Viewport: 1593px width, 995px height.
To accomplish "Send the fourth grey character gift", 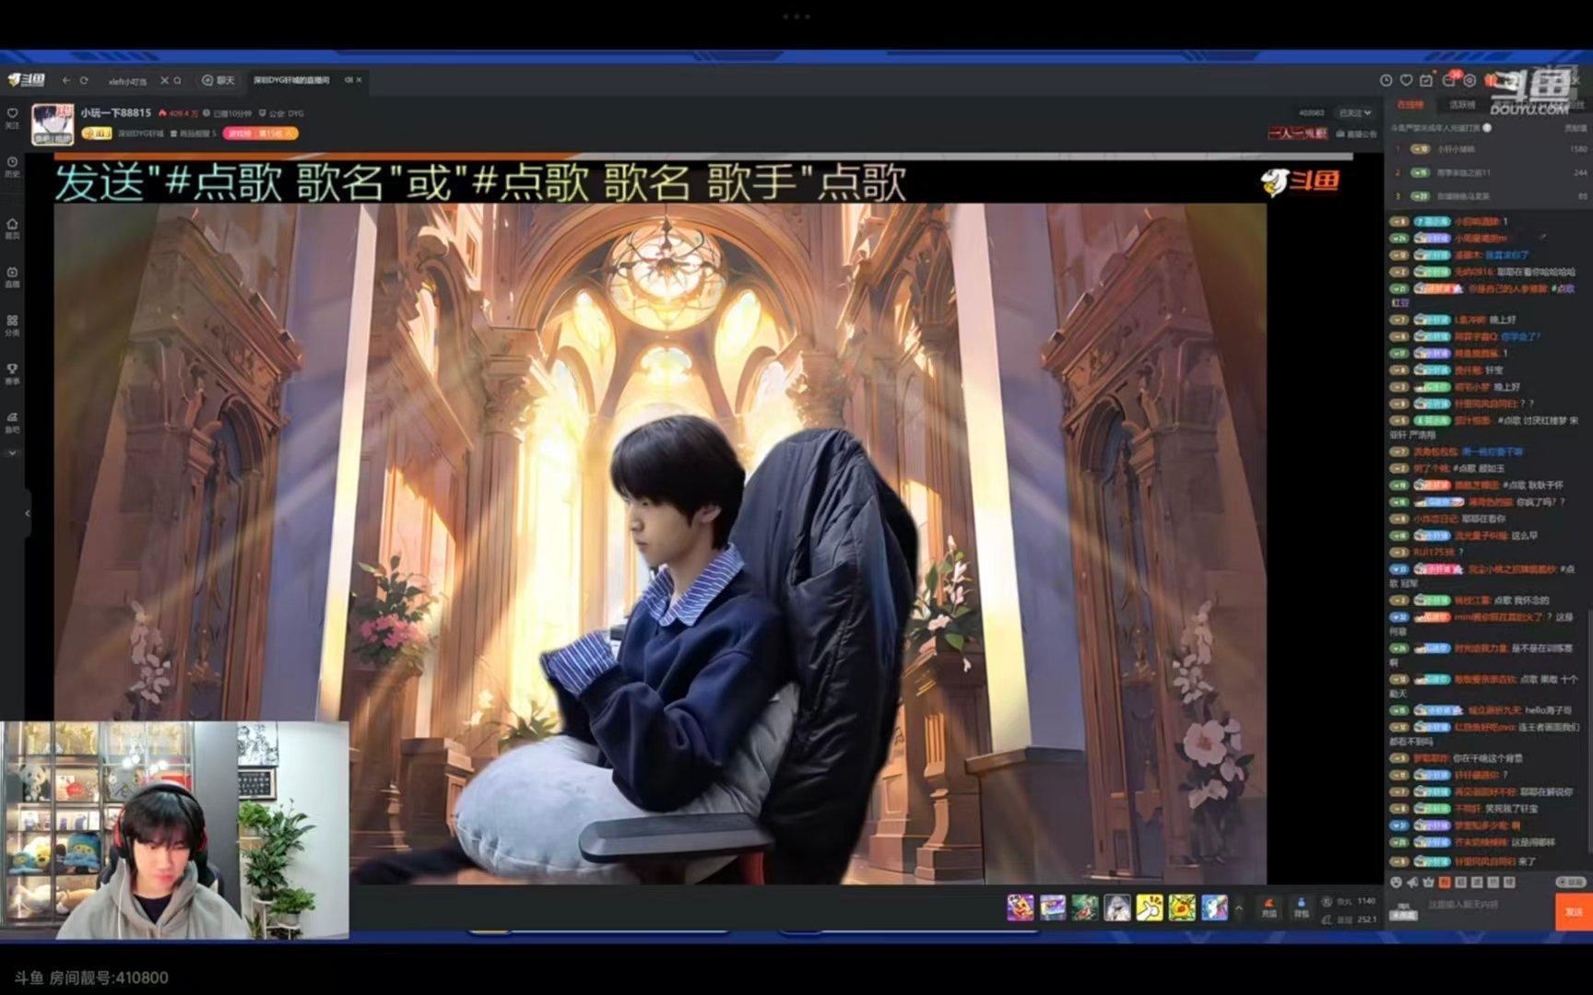I will 1117,908.
